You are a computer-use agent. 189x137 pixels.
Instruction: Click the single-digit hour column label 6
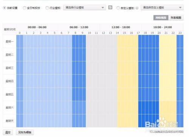62,33
